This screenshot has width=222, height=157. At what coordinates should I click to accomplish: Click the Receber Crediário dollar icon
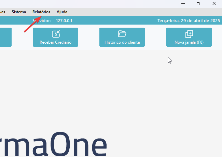click(56, 34)
